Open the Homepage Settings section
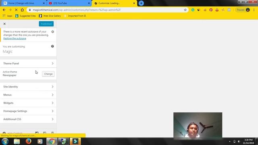The width and height of the screenshot is (258, 145). tap(28, 111)
